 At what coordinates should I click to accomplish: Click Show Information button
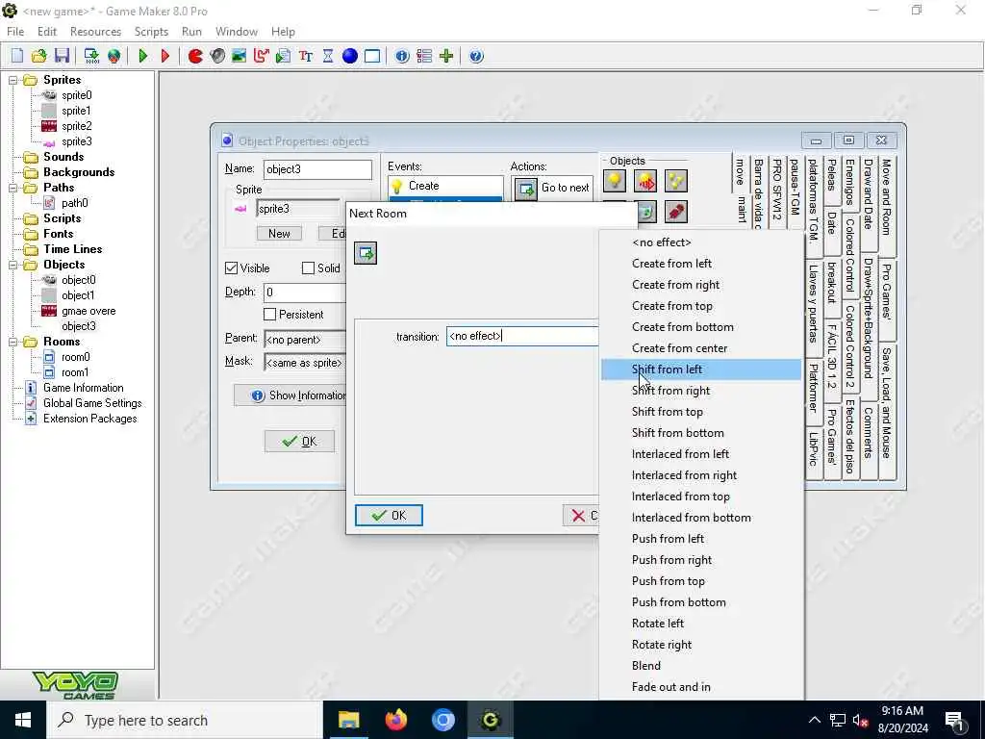tap(290, 395)
